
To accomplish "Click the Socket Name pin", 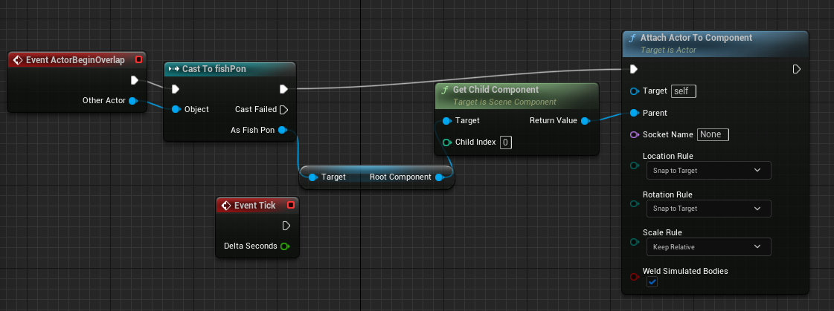I will 634,135.
